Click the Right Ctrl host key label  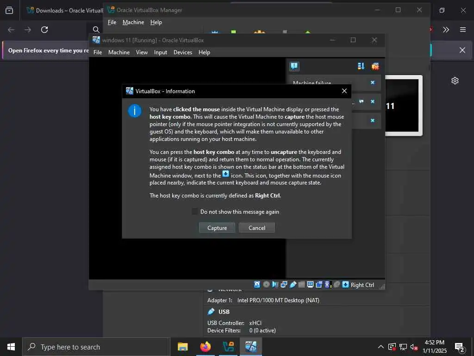[362, 285]
